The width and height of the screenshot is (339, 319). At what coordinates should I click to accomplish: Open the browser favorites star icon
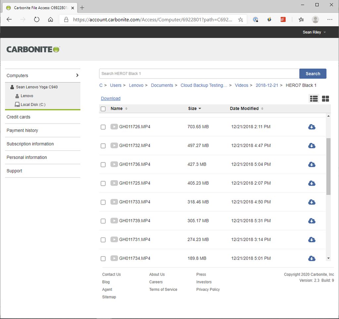[301, 20]
